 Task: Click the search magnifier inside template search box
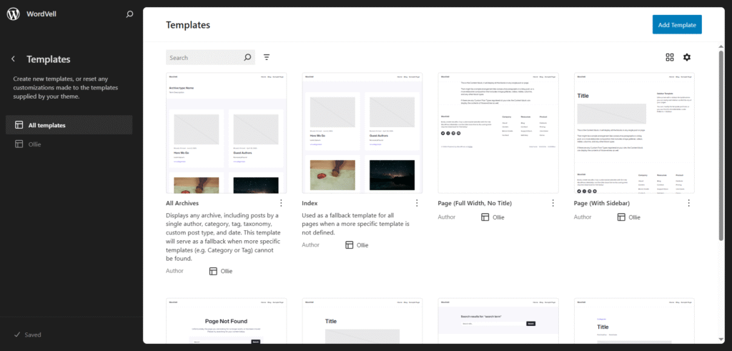(248, 57)
